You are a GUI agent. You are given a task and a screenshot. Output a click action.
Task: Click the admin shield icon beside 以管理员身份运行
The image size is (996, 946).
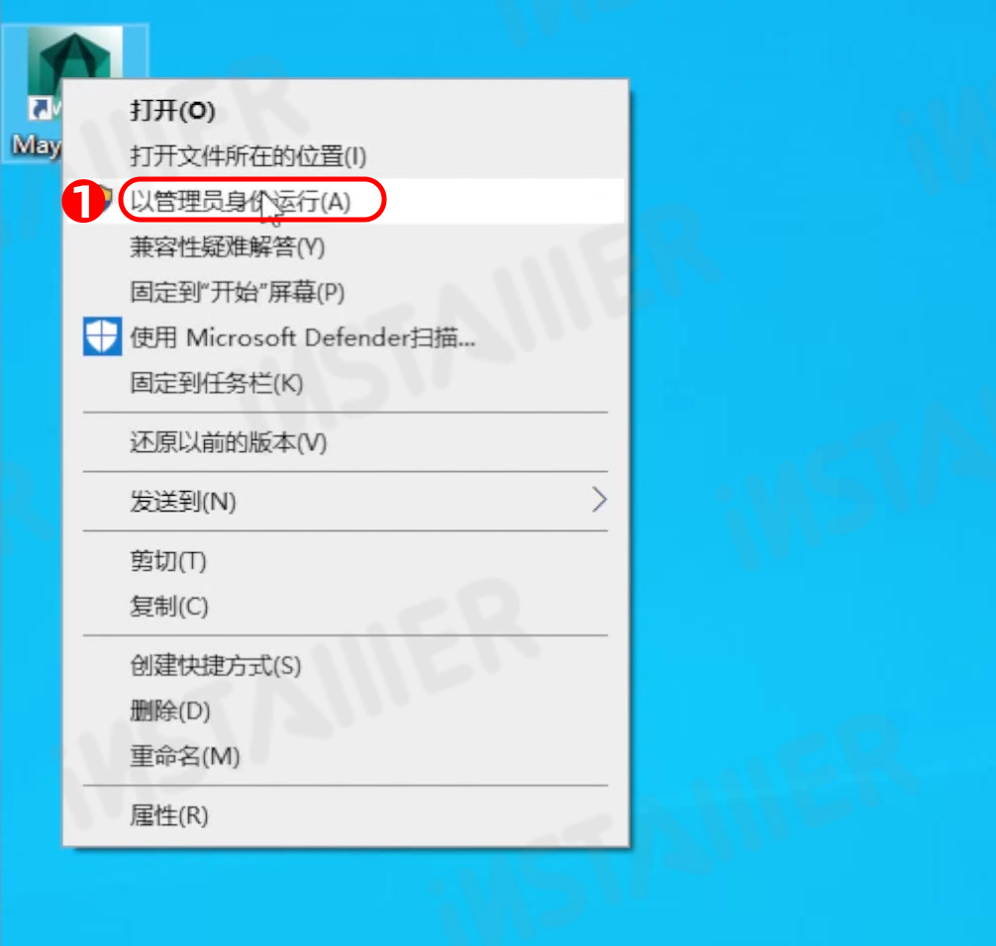click(108, 198)
